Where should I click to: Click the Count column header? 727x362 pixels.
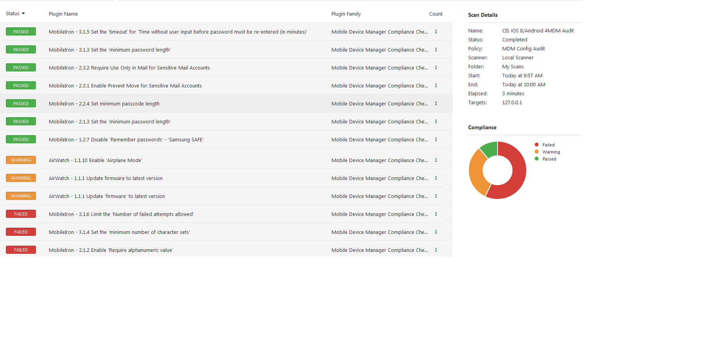tap(436, 14)
